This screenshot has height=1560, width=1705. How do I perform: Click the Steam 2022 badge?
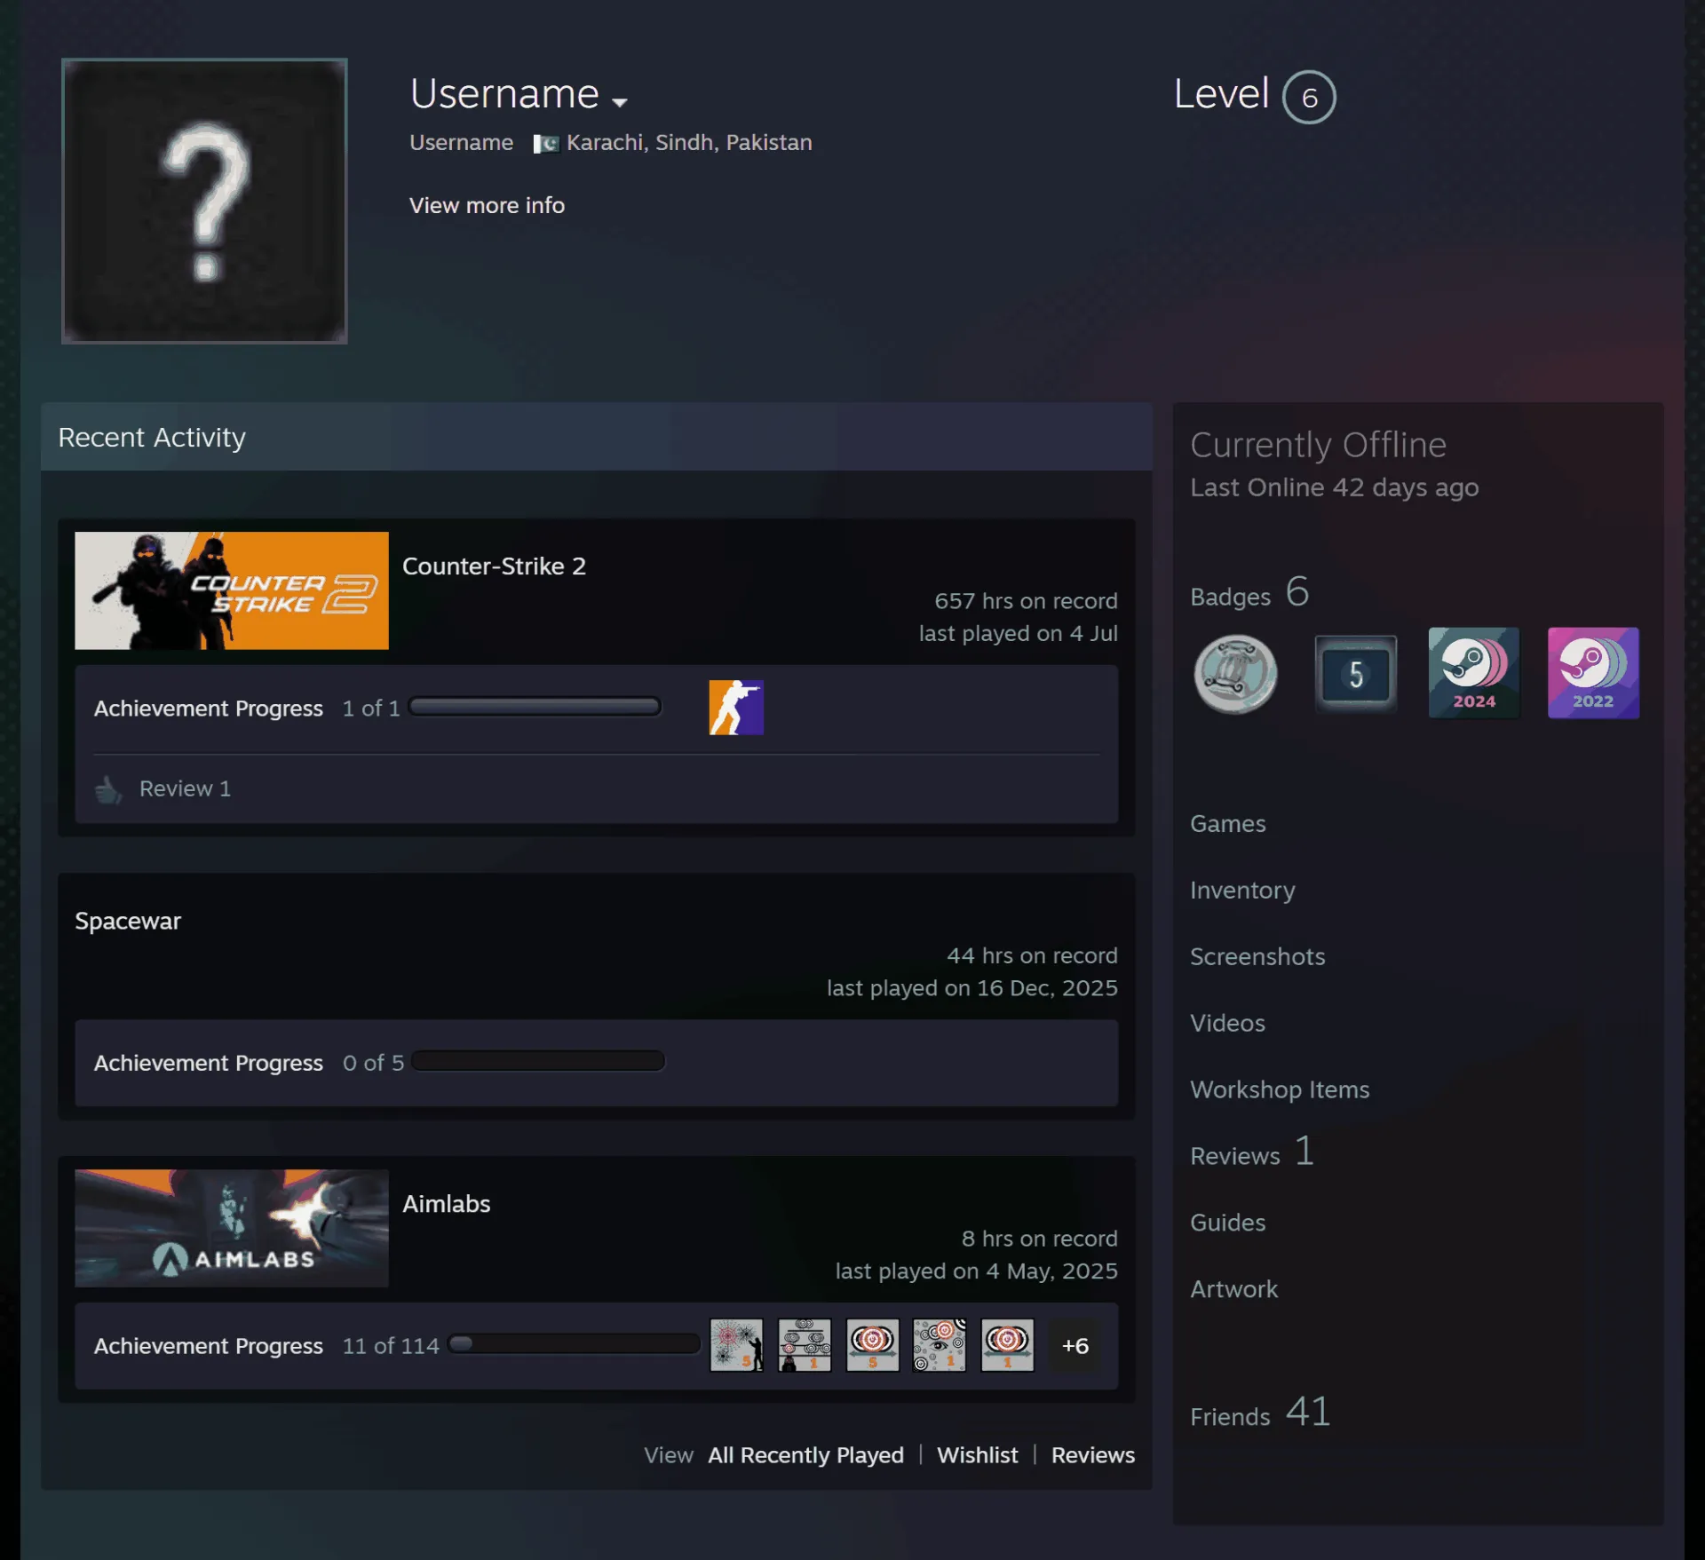(x=1593, y=673)
